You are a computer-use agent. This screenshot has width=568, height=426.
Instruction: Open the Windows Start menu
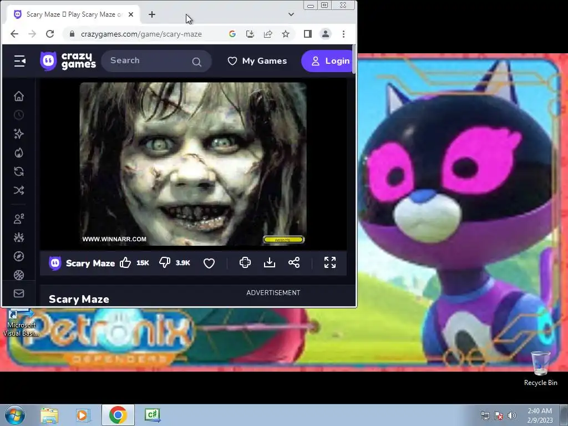coord(15,415)
